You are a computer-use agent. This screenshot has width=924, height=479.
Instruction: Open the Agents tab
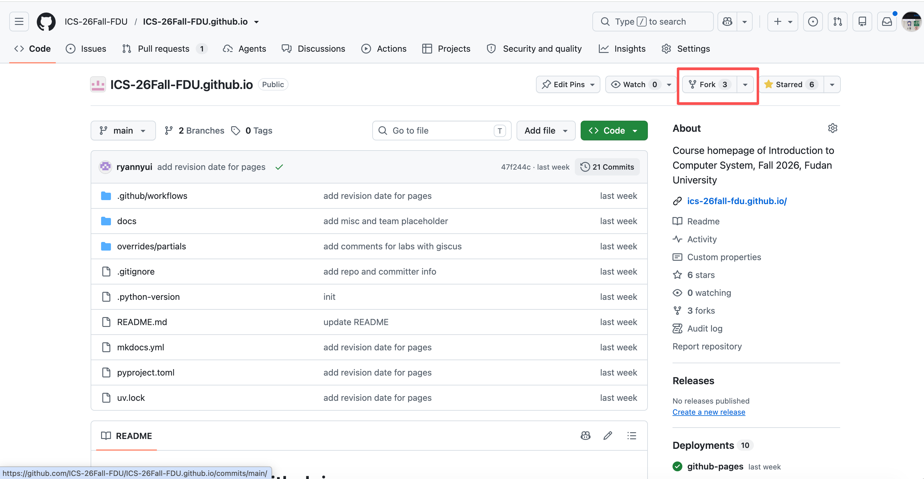point(245,49)
